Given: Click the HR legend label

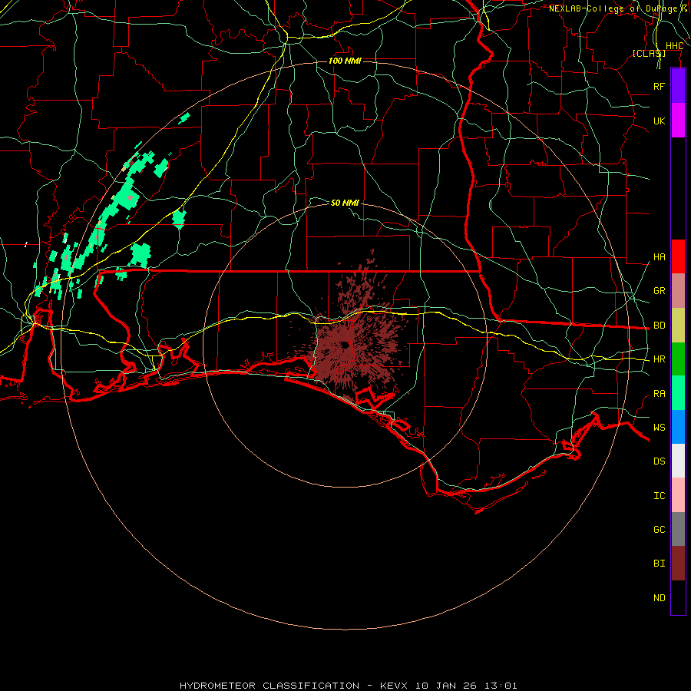Looking at the screenshot, I should pyautogui.click(x=659, y=359).
